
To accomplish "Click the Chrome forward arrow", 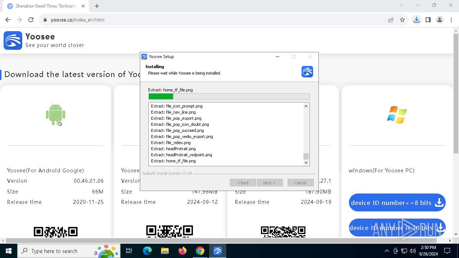I will point(19,20).
